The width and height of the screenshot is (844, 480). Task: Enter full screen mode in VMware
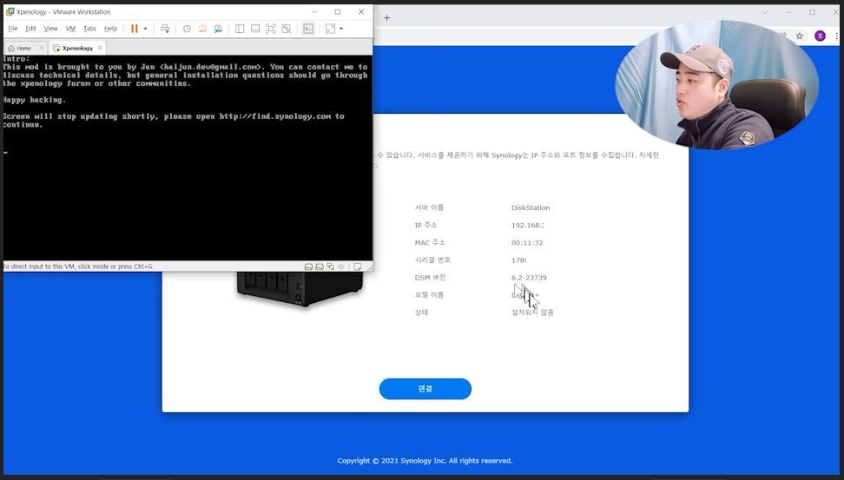tap(271, 29)
